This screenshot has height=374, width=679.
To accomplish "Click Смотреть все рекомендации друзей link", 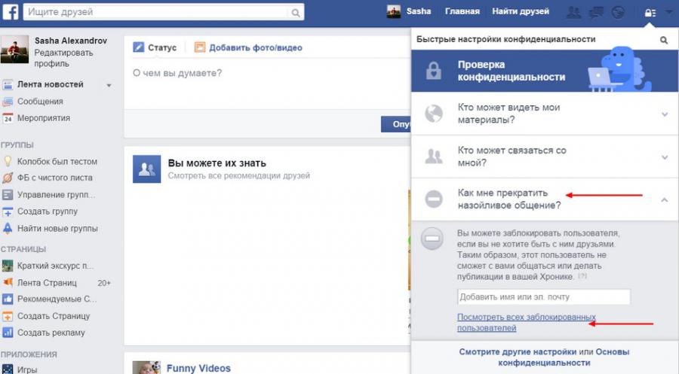I will click(239, 176).
